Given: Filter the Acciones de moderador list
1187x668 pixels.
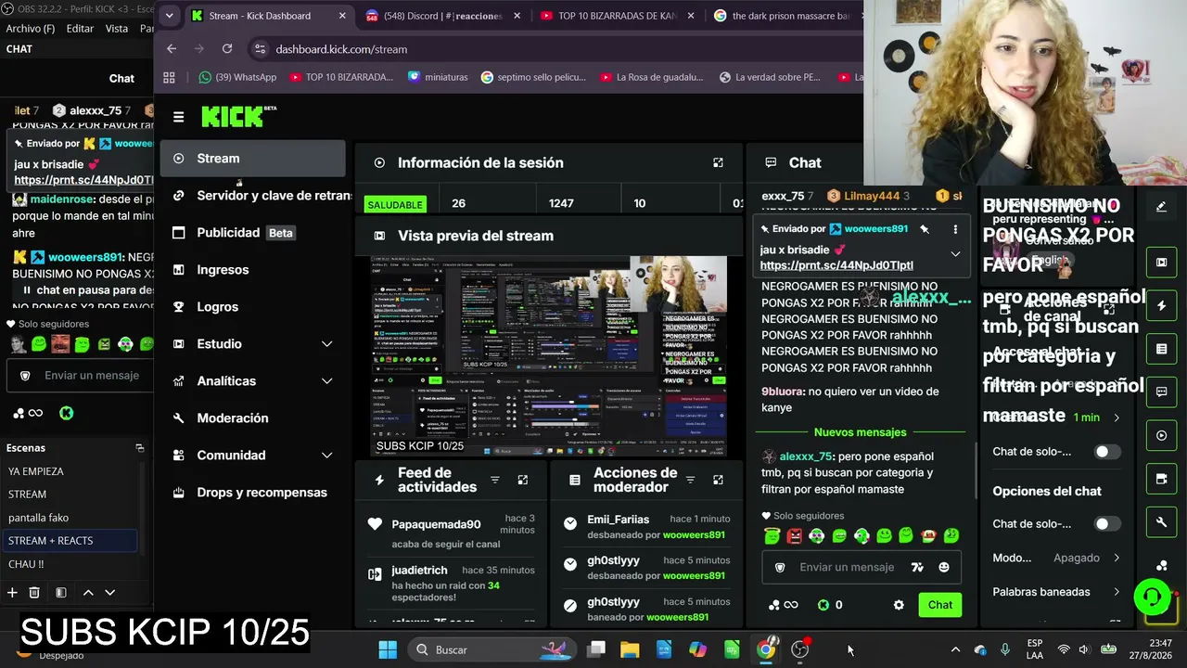Looking at the screenshot, I should [690, 480].
